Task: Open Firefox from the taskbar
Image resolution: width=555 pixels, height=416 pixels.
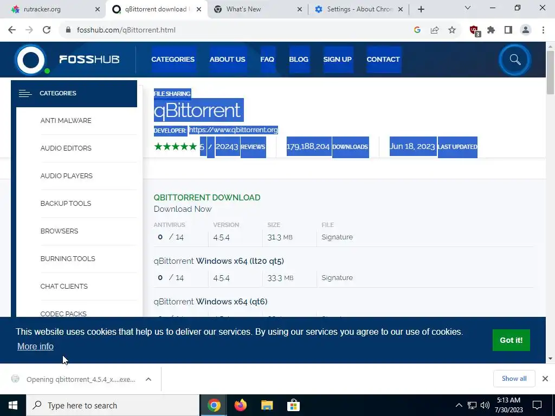Action: click(x=240, y=405)
